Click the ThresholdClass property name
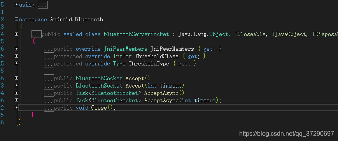The height and width of the screenshot is (141, 338). tap(157, 56)
